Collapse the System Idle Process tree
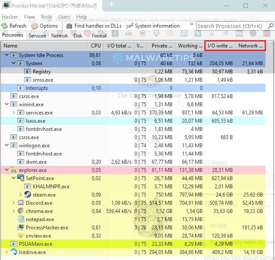The height and width of the screenshot is (260, 275). point(6,55)
